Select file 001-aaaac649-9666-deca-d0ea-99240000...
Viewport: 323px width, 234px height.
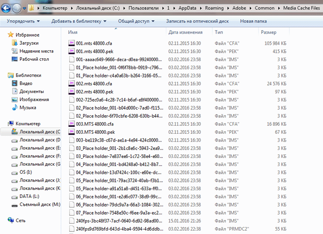click(x=119, y=59)
